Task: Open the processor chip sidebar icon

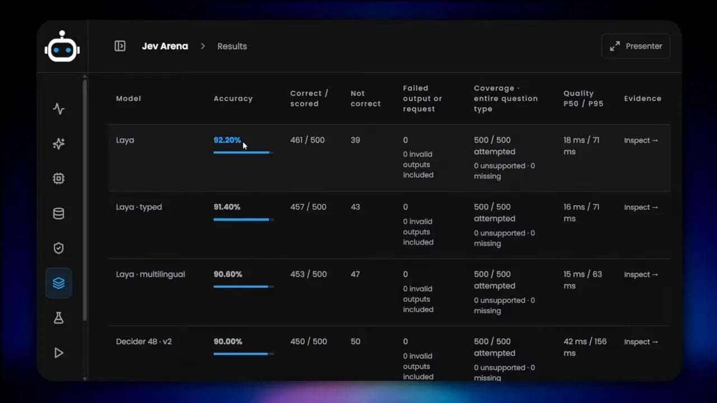Action: pos(59,179)
